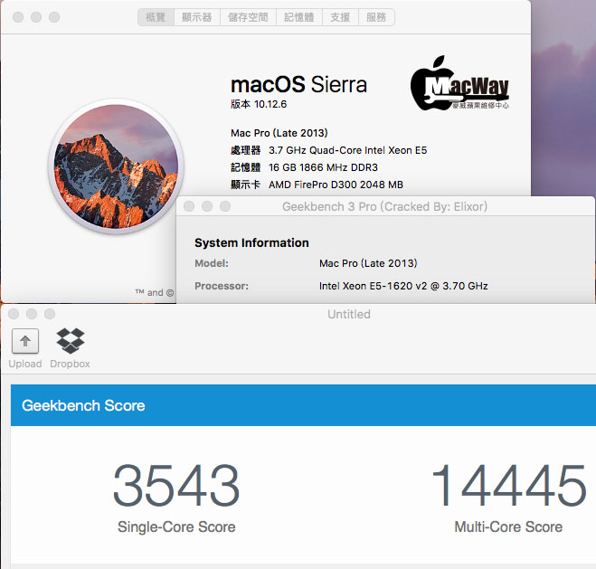This screenshot has height=569, width=596.
Task: Minimize the Geekbench 3 Pro window
Action: click(207, 206)
